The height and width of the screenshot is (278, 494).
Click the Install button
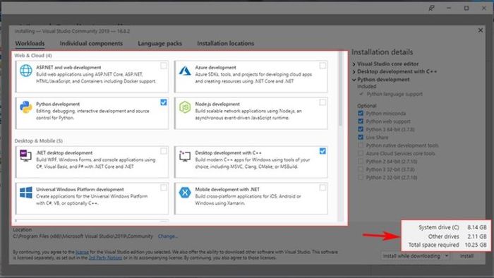(x=466, y=256)
